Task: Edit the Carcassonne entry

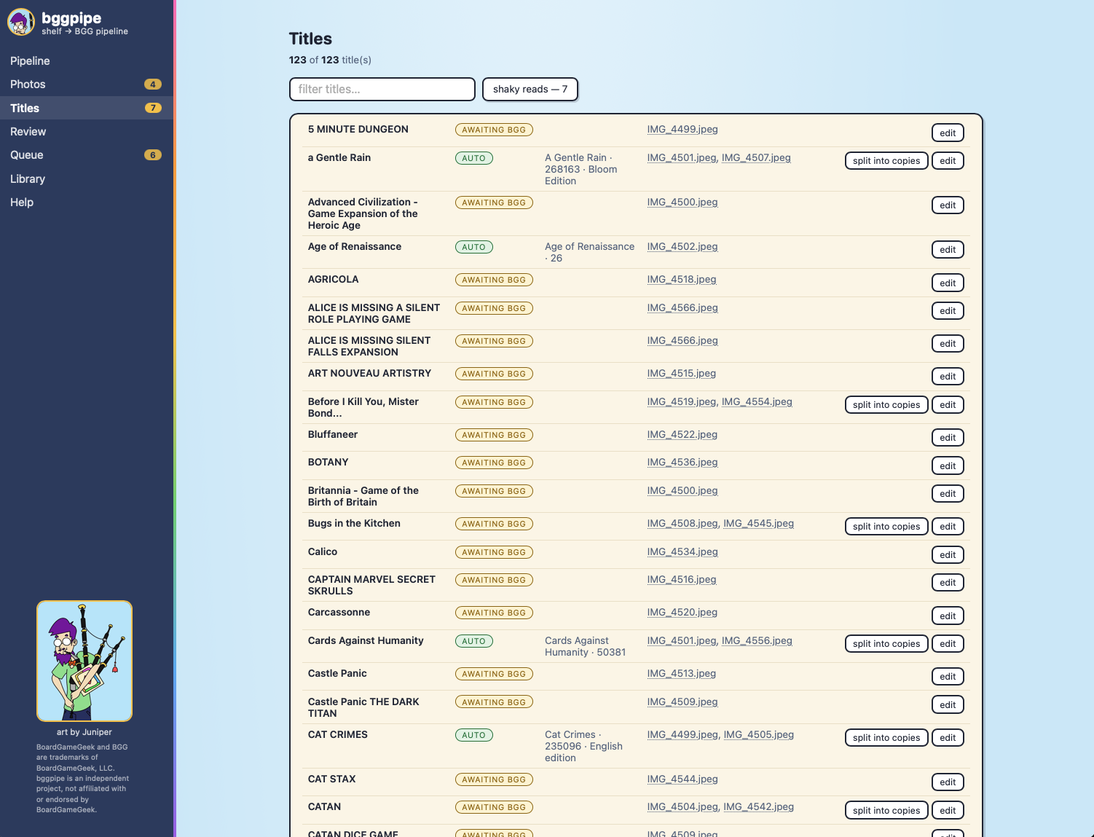Action: 948,616
